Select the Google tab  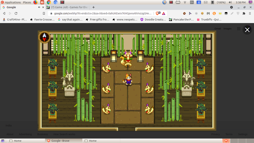(23, 7)
